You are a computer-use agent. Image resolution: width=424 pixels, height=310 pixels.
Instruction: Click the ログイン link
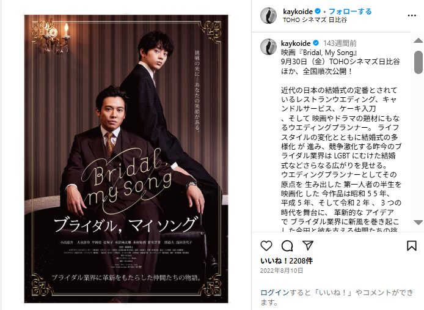(275, 292)
